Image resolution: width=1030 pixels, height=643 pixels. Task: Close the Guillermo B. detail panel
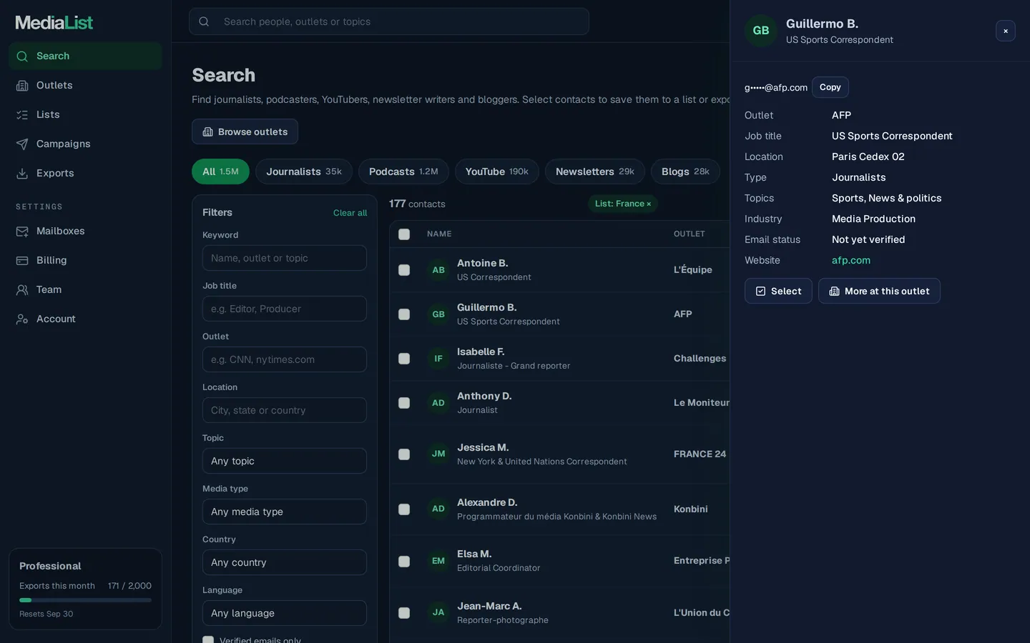[1006, 31]
